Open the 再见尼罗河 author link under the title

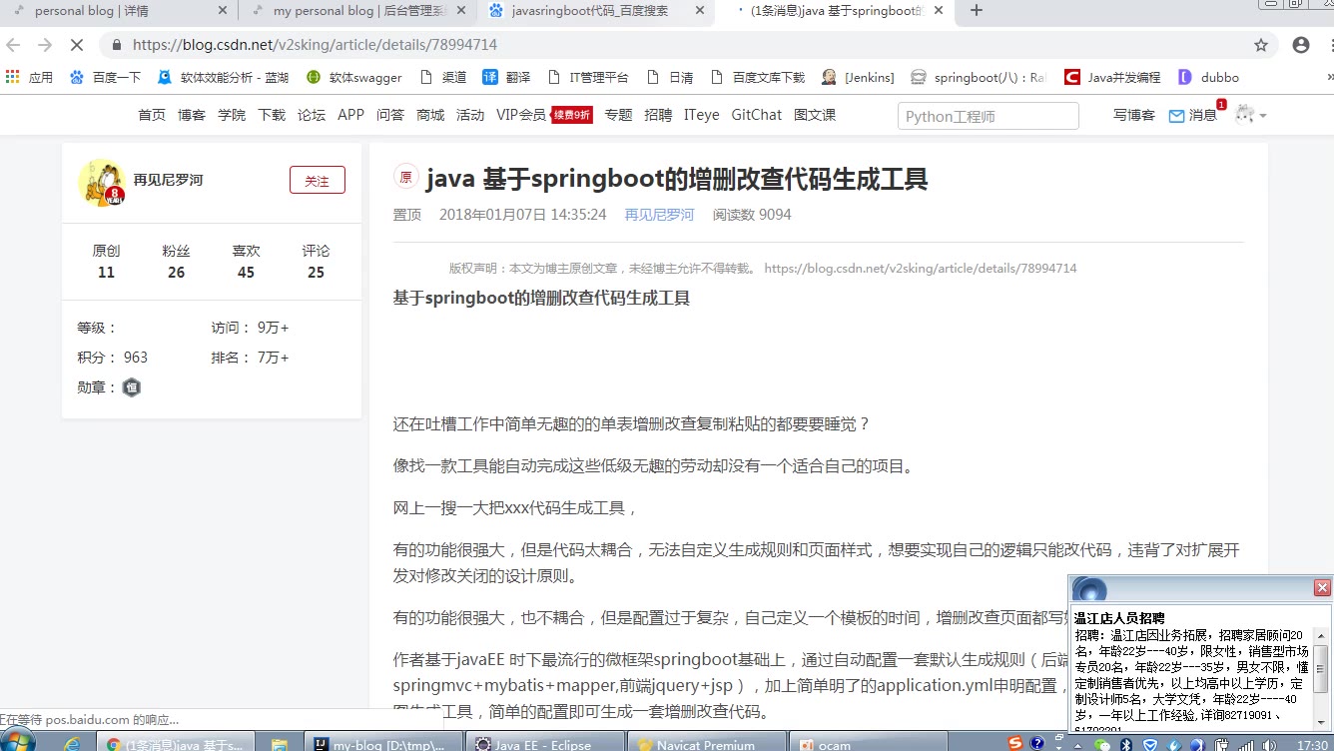tap(659, 215)
